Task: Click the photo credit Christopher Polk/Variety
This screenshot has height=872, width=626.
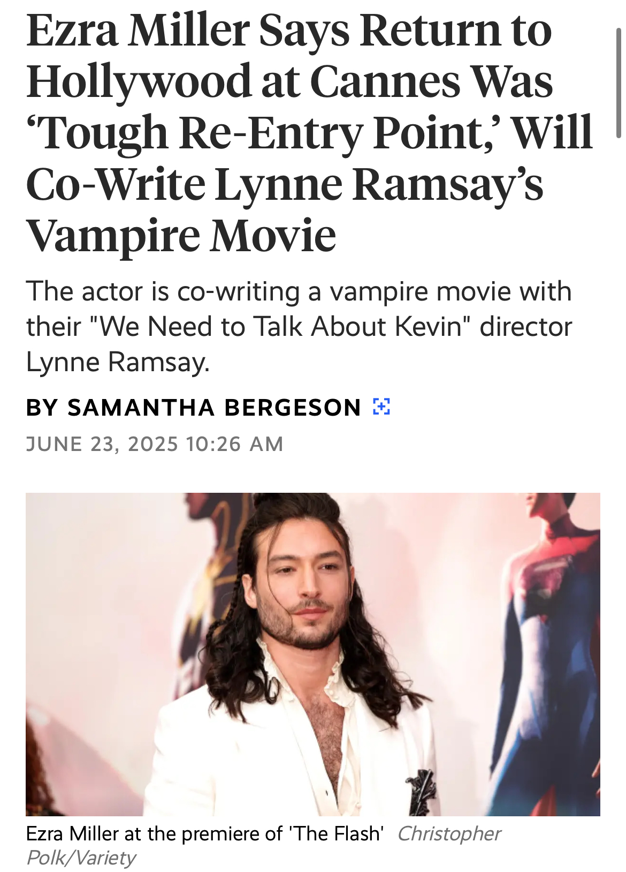Action: tap(263, 845)
